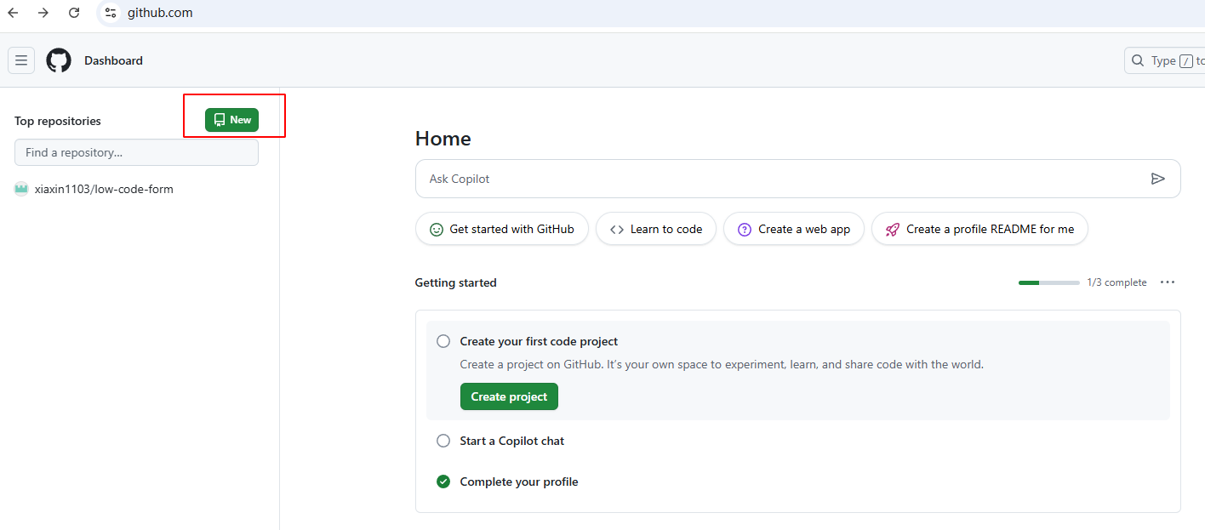Click the search magnifier icon

(1138, 60)
